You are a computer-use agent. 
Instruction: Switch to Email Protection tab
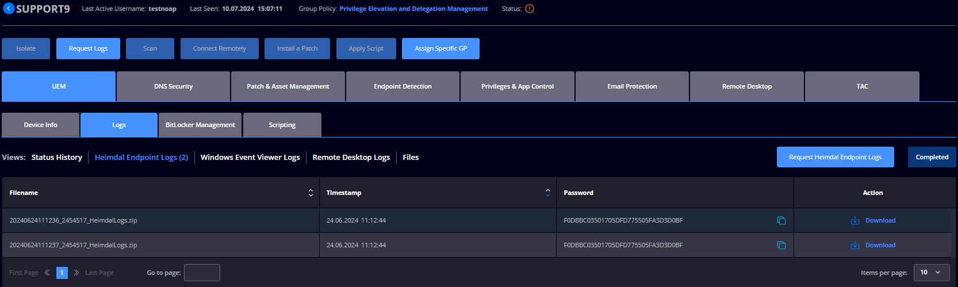pos(632,86)
